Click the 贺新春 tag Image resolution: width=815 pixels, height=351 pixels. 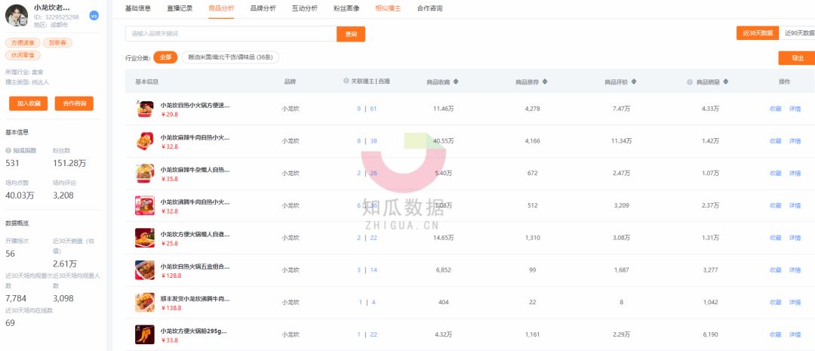pos(57,42)
